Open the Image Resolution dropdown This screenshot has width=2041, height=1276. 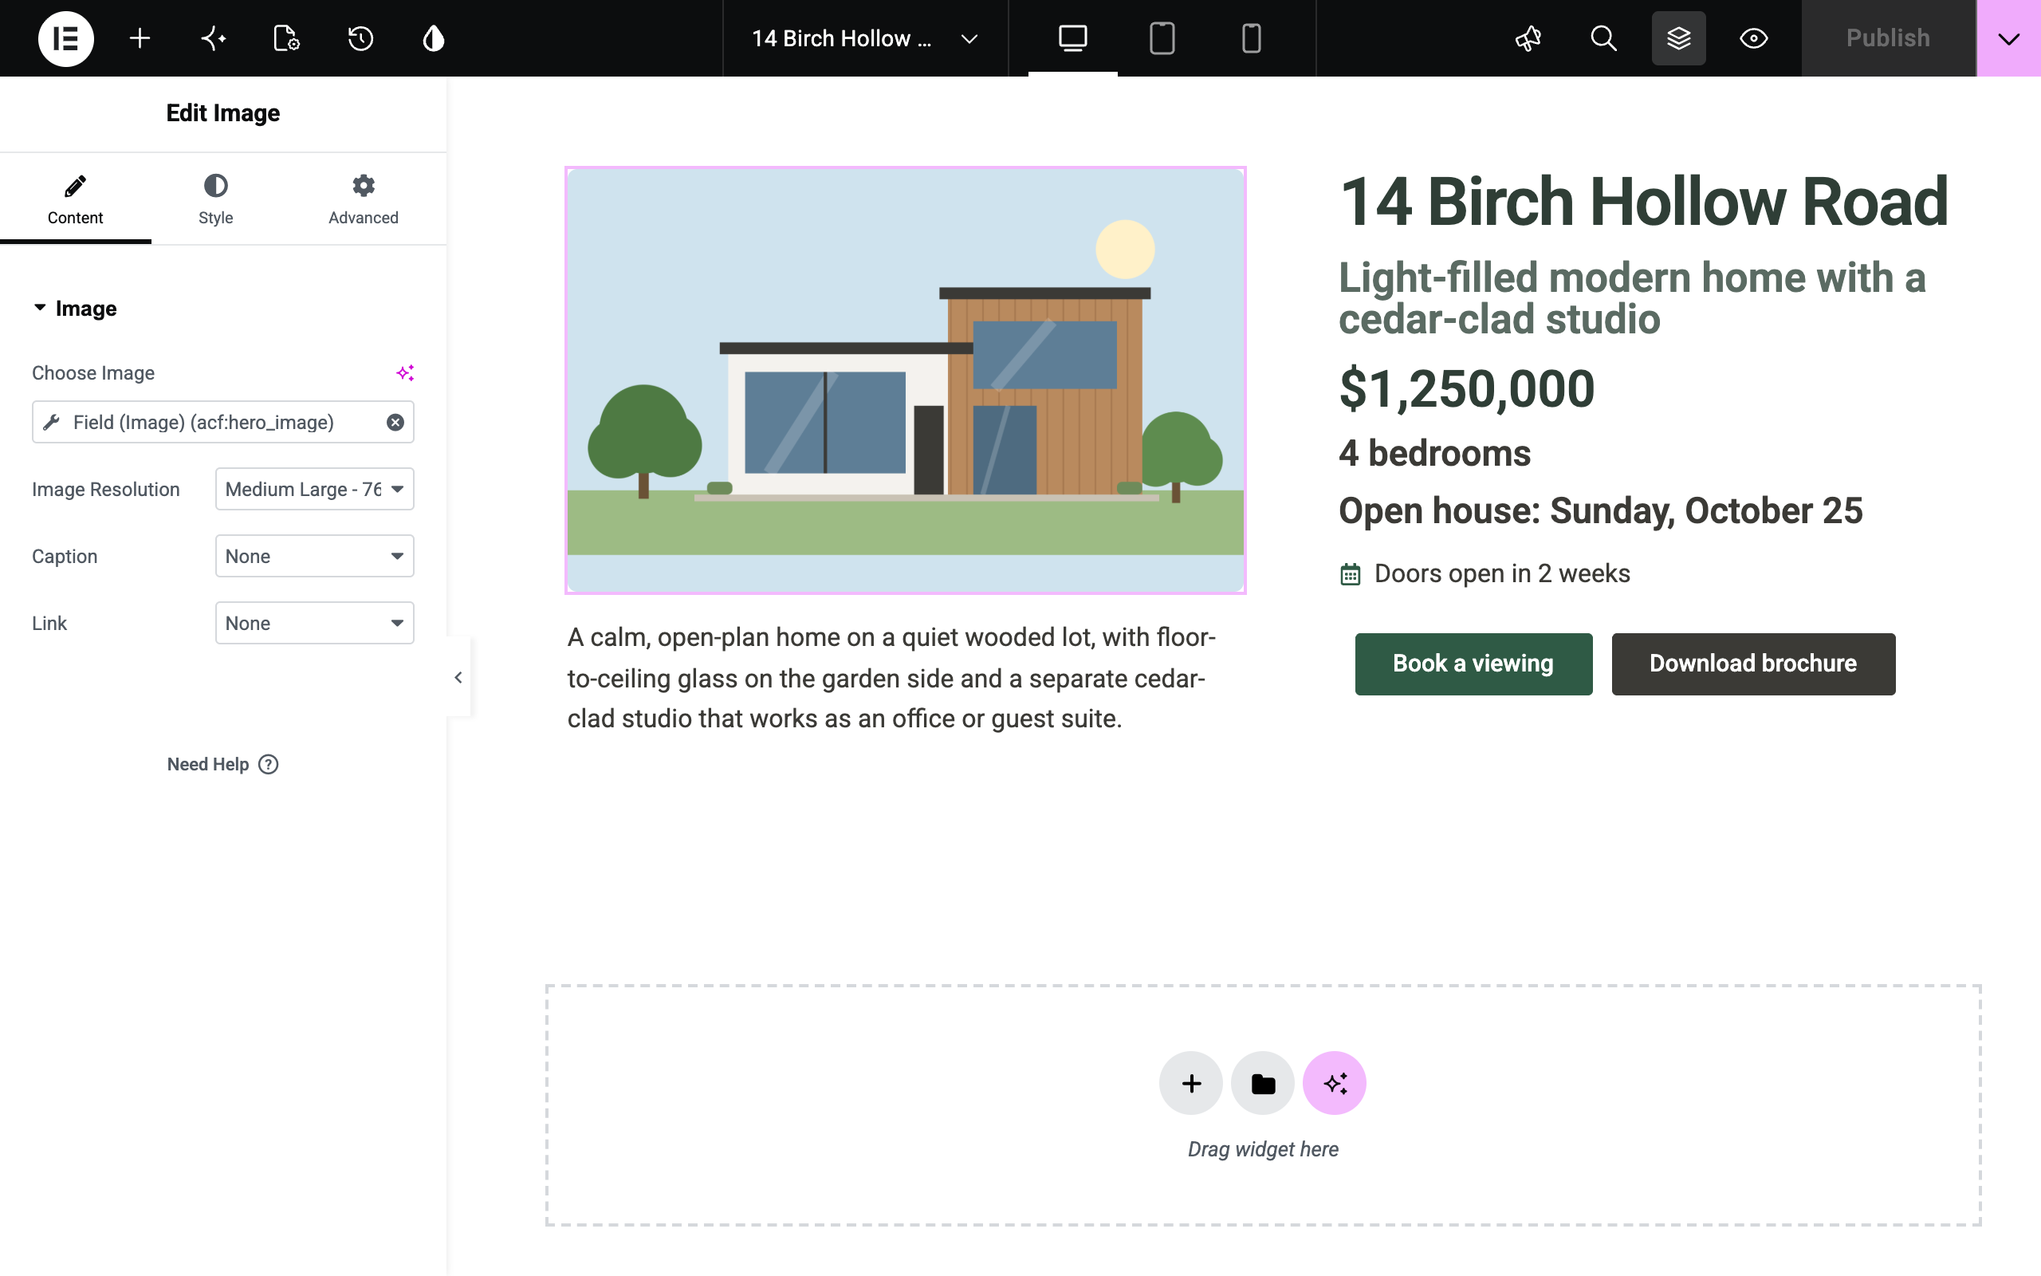point(315,490)
